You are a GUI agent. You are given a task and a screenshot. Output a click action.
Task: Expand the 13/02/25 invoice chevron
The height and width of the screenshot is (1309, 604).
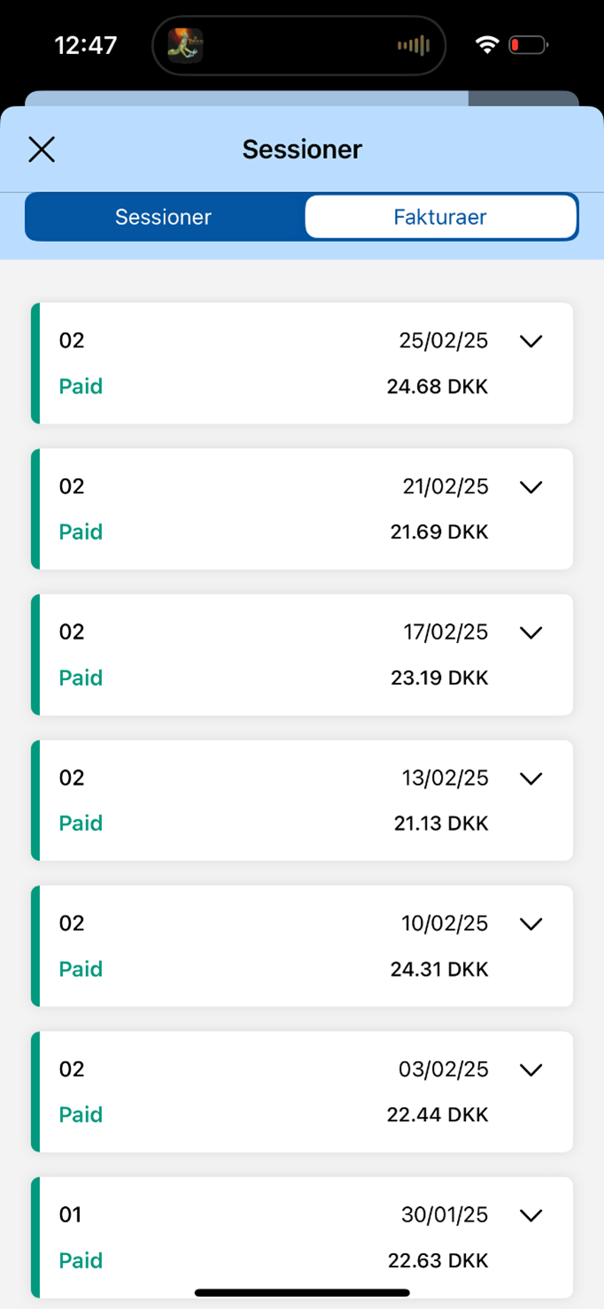click(530, 778)
